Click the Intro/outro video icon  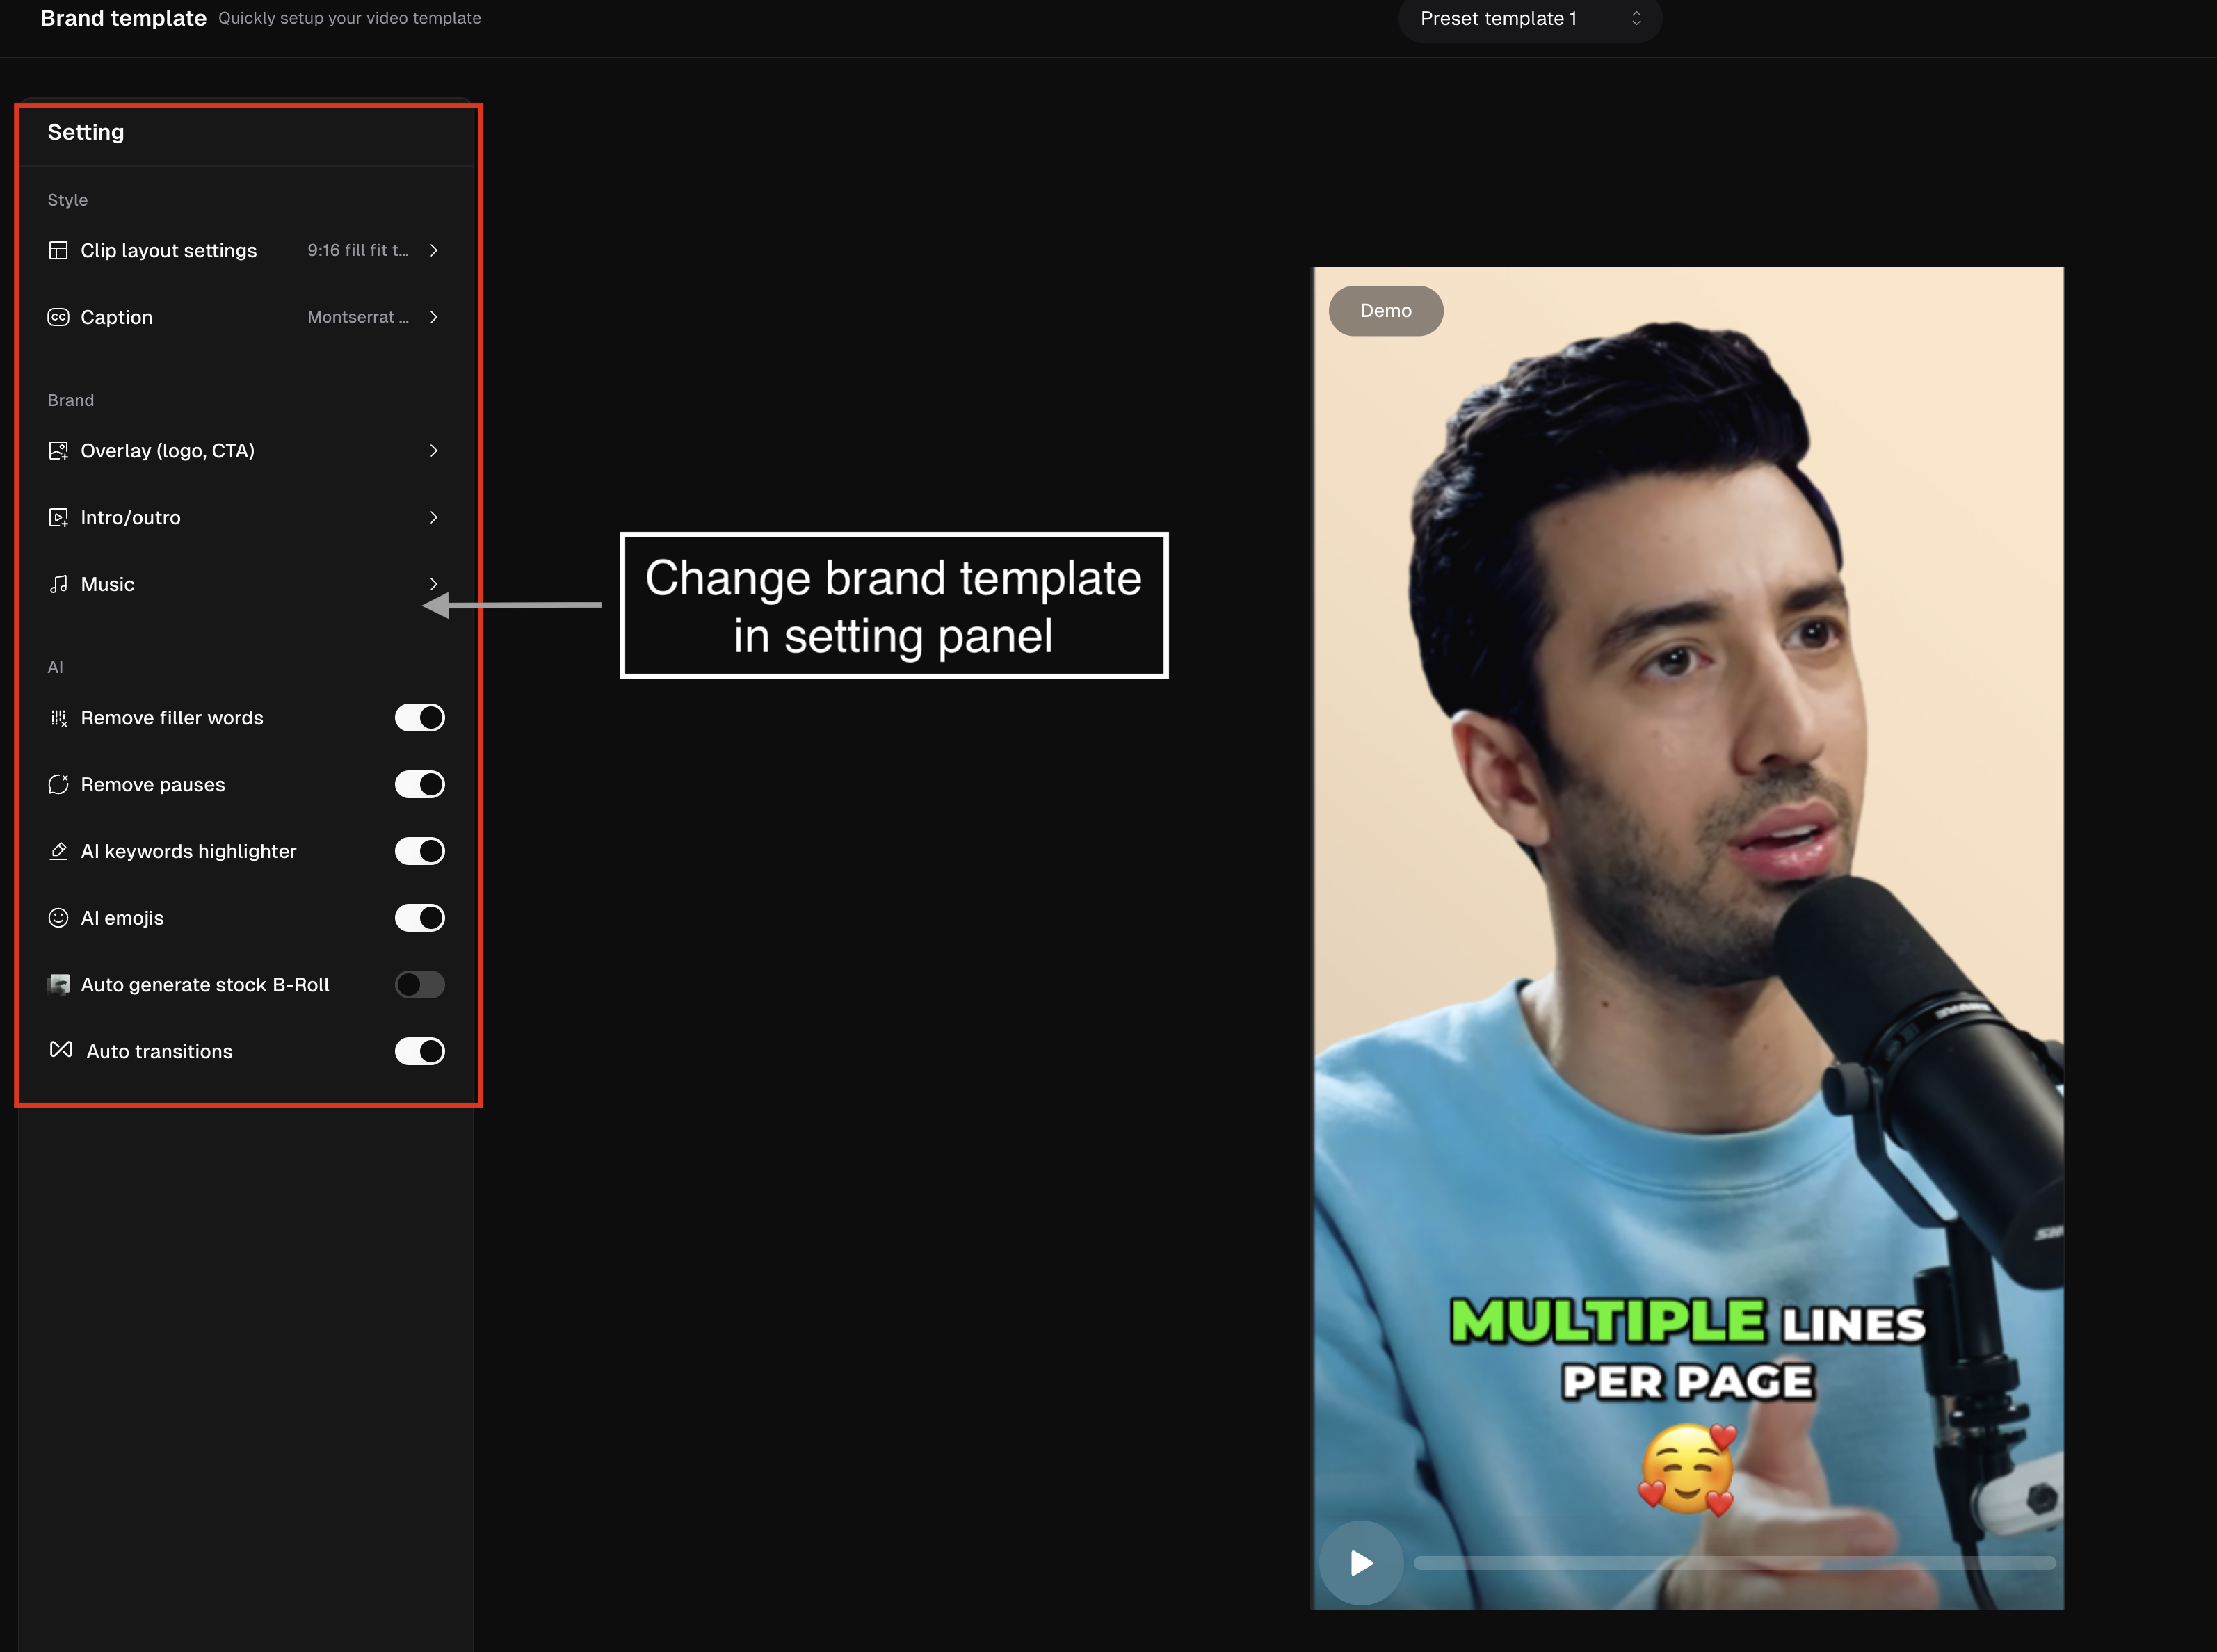click(58, 518)
